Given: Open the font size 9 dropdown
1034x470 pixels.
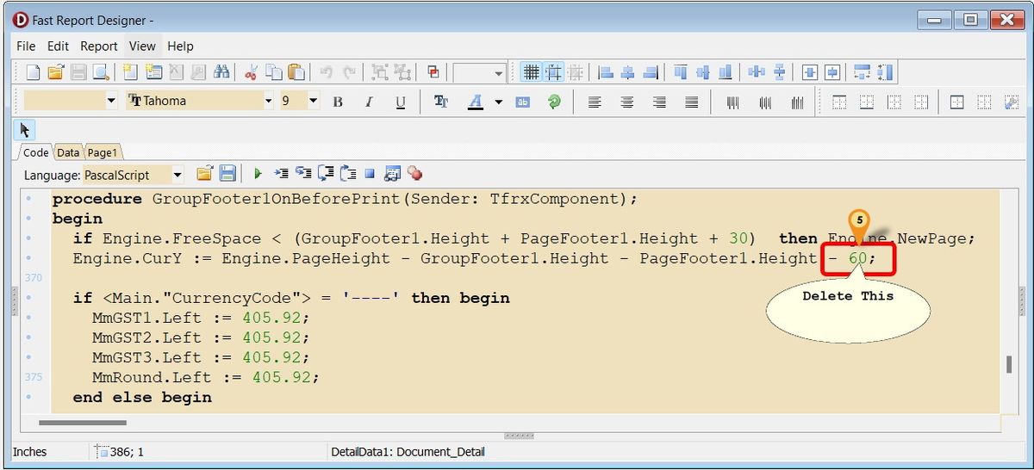Looking at the screenshot, I should (x=313, y=102).
